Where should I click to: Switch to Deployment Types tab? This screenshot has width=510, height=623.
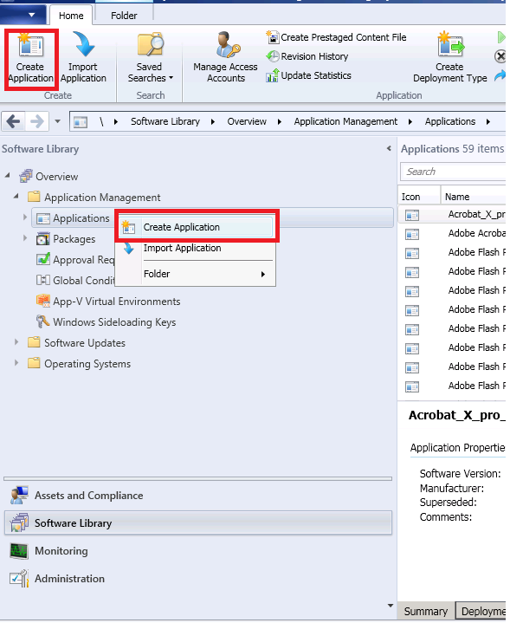pyautogui.click(x=481, y=611)
